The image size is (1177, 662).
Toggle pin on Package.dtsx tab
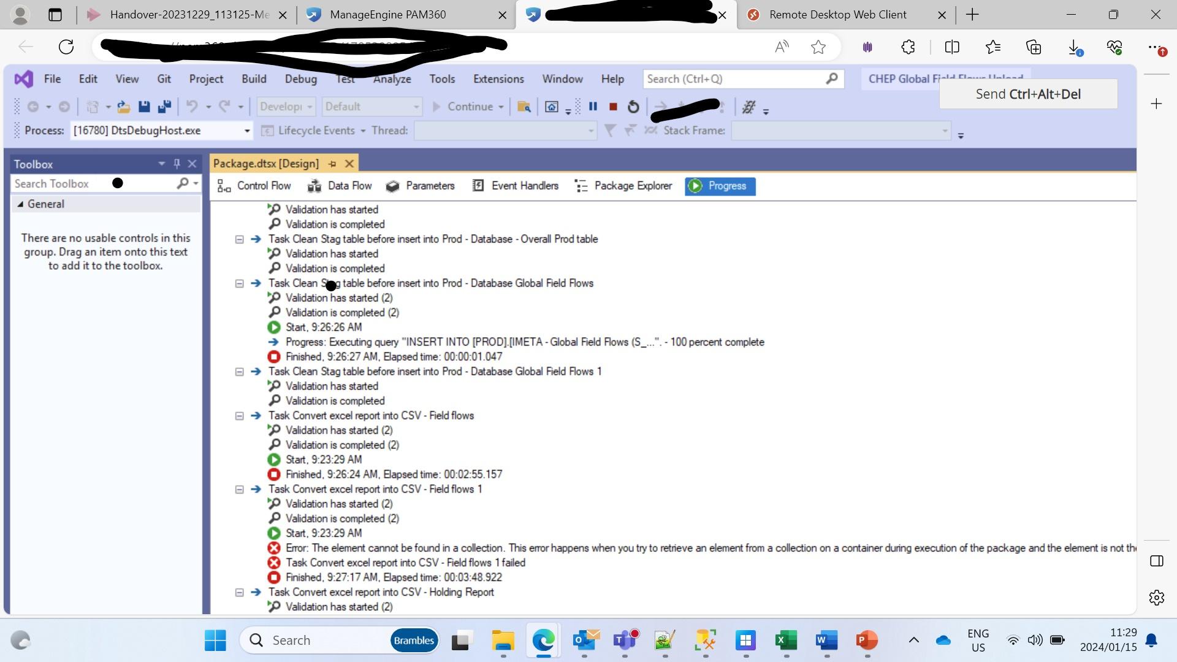(332, 164)
